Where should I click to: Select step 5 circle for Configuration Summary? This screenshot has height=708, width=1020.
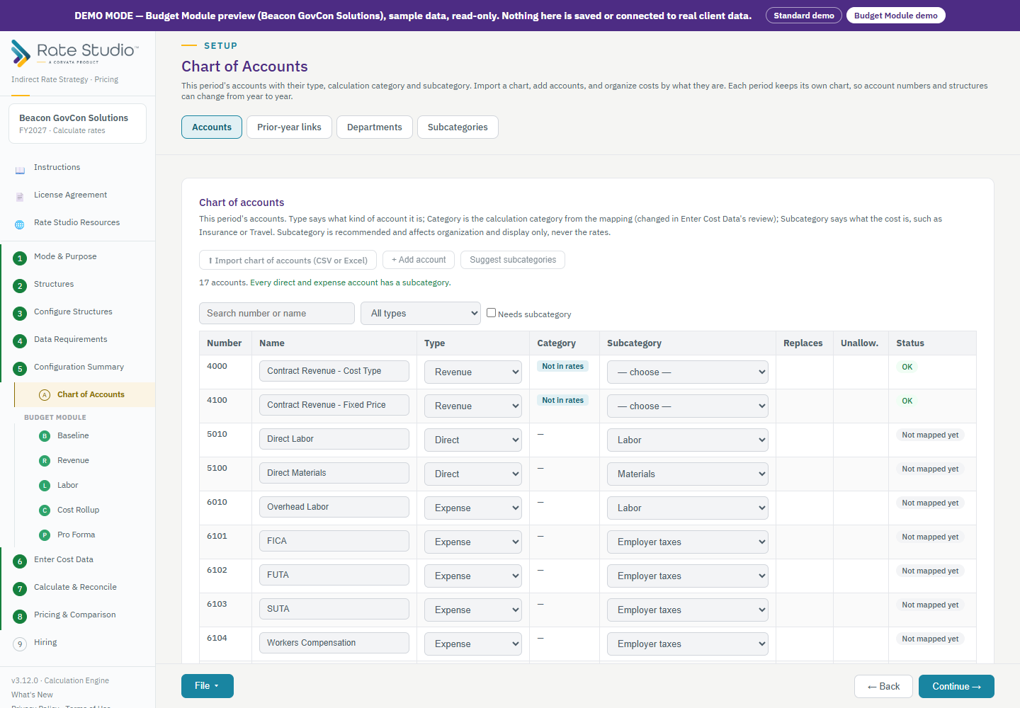click(20, 369)
